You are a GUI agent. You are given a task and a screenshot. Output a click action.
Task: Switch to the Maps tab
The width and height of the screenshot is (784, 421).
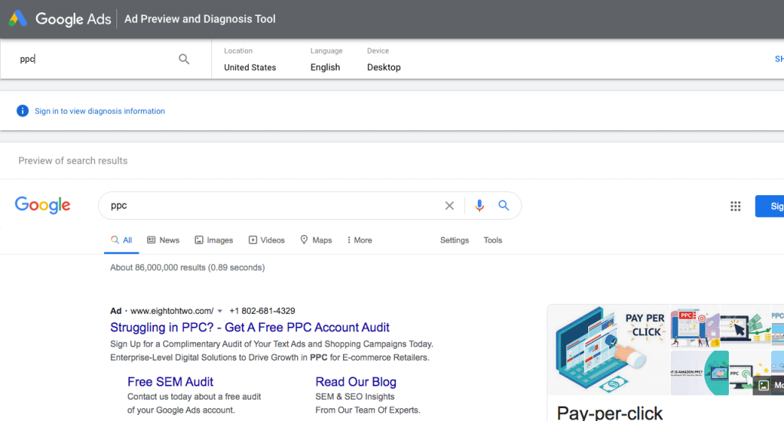click(x=315, y=240)
